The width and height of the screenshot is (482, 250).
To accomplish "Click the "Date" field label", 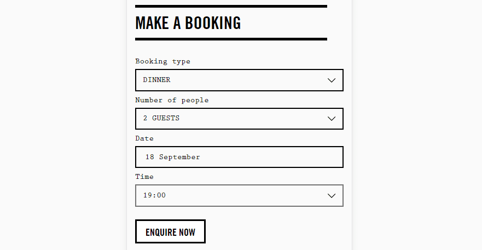I will 144,138.
